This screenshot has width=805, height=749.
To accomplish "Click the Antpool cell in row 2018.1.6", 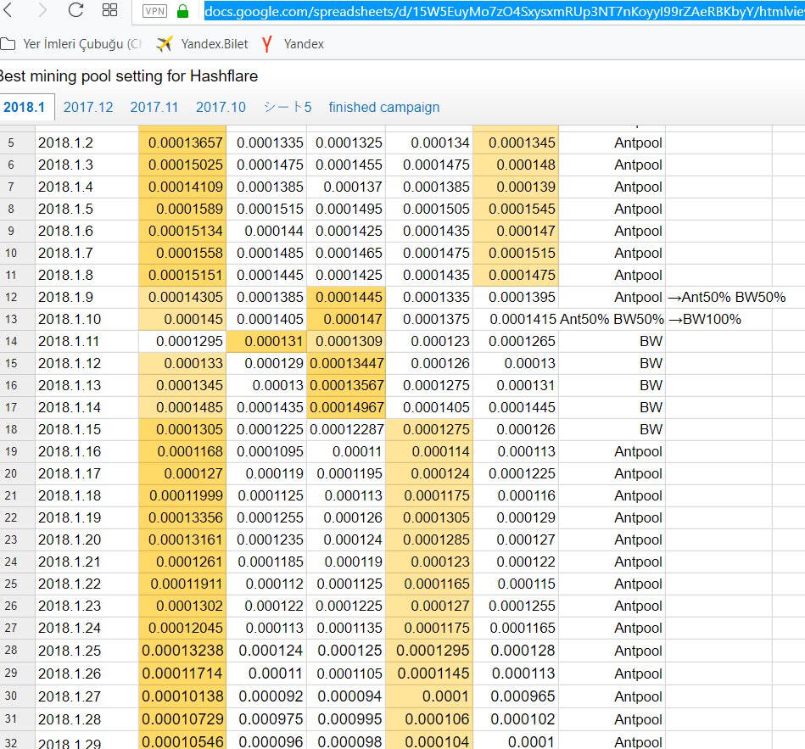I will coord(612,231).
